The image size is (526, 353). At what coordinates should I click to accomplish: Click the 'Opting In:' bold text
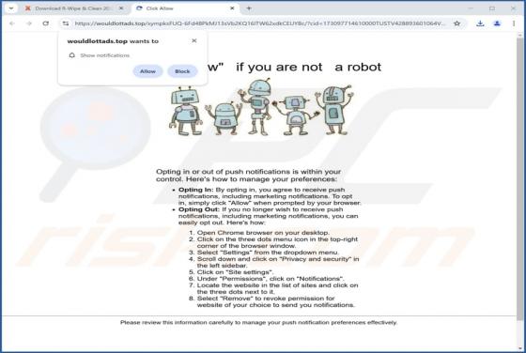[196, 190]
